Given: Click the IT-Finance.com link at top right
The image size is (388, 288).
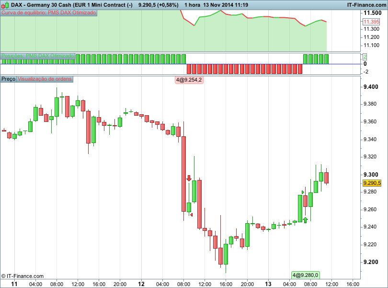Looking at the screenshot, I should pyautogui.click(x=366, y=5).
